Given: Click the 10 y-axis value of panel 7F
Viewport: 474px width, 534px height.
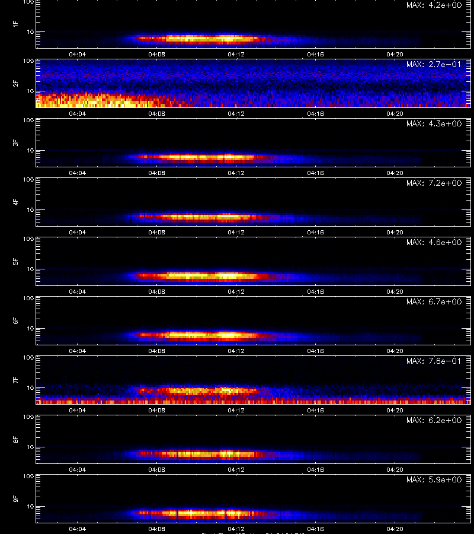Looking at the screenshot, I should (x=30, y=388).
